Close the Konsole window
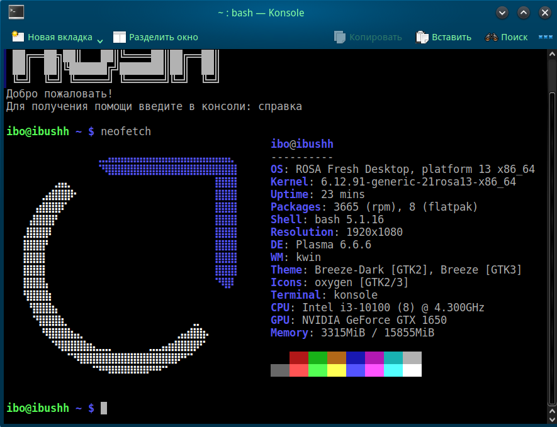The image size is (557, 427). click(x=544, y=13)
